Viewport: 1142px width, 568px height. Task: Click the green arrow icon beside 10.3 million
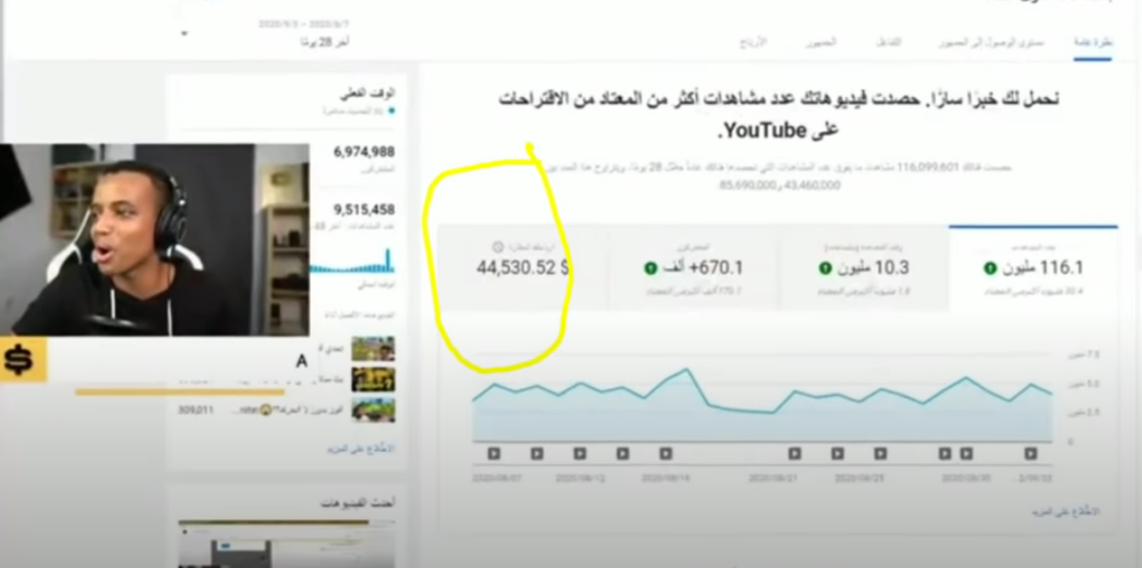(825, 268)
